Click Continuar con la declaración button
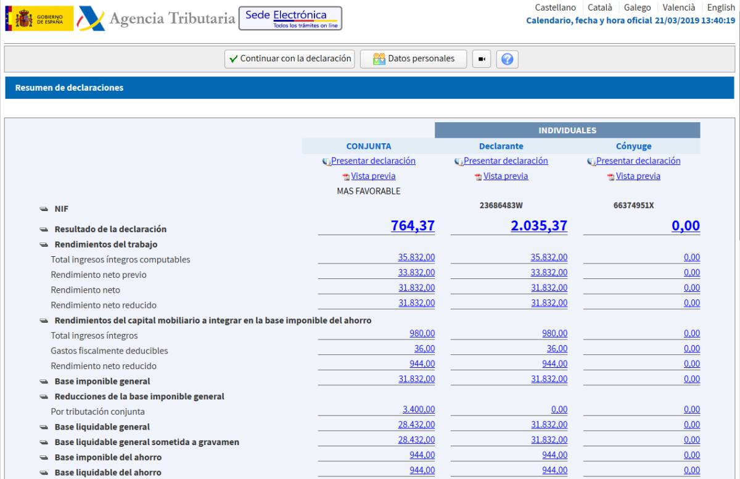Screen dimensions: 740x479 coord(290,59)
